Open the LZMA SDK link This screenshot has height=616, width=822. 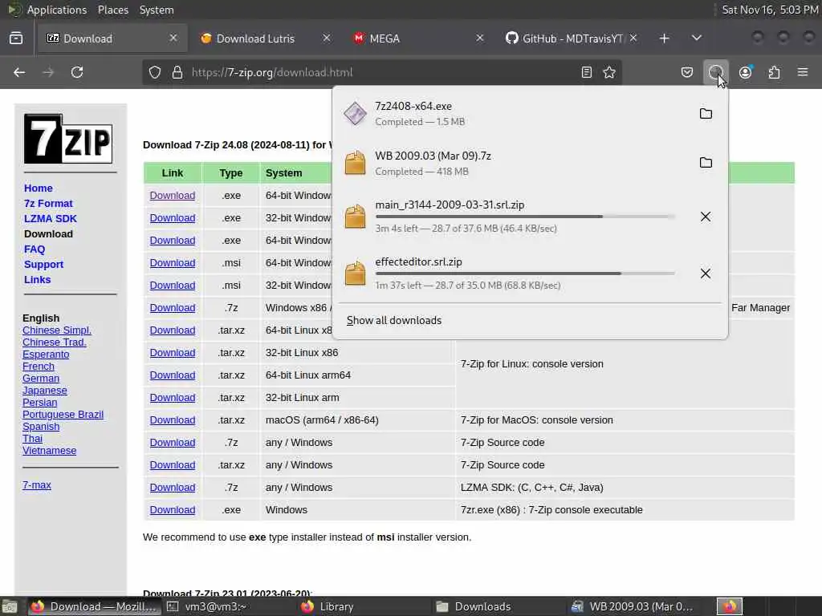click(51, 218)
